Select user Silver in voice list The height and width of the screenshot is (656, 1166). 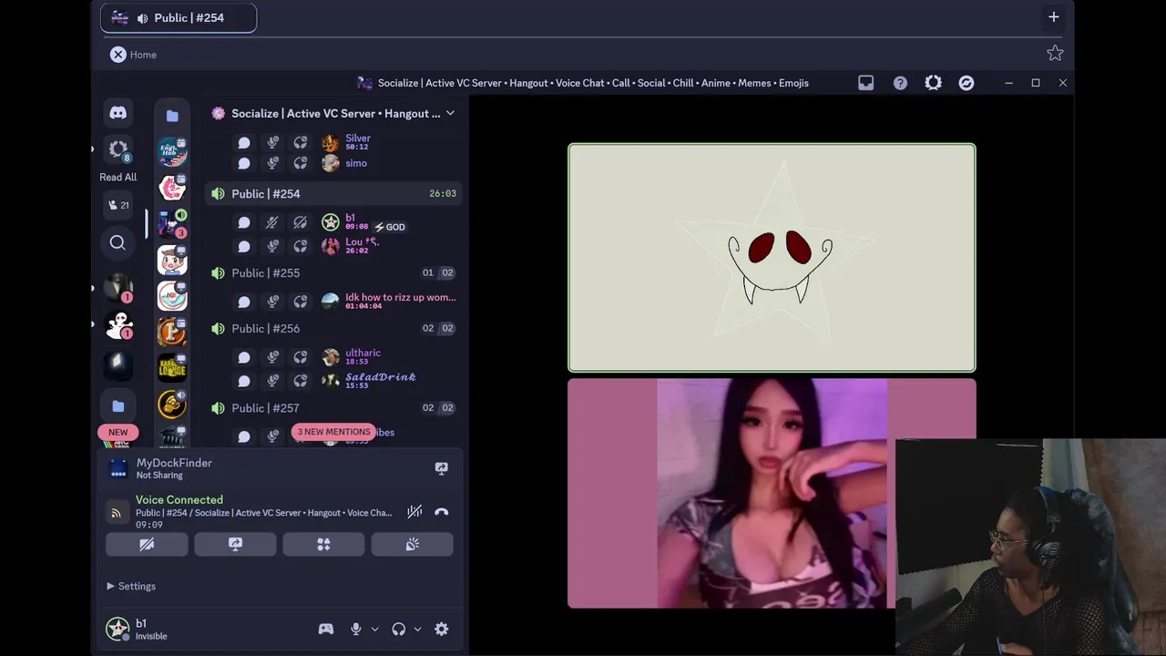[x=358, y=138]
